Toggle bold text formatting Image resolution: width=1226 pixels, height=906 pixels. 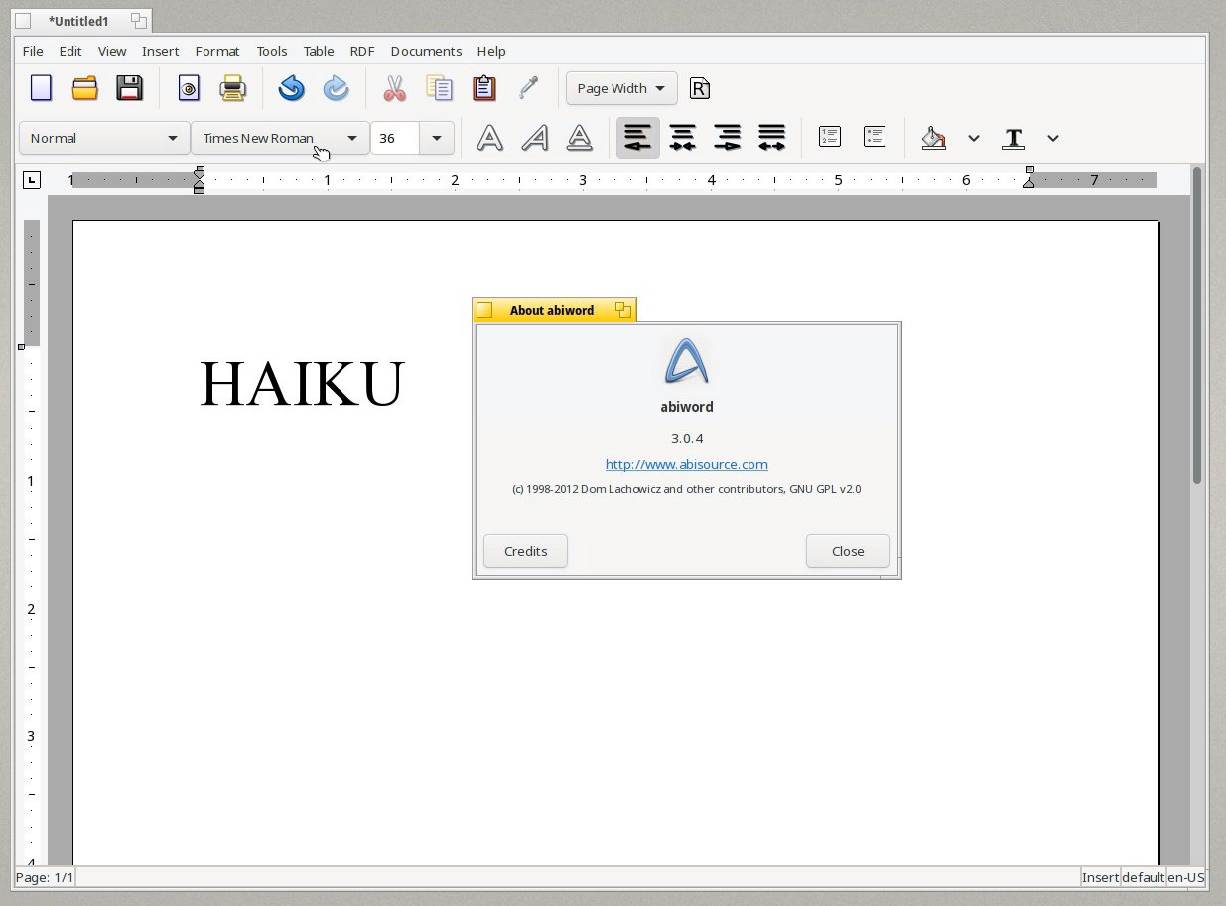click(x=489, y=138)
